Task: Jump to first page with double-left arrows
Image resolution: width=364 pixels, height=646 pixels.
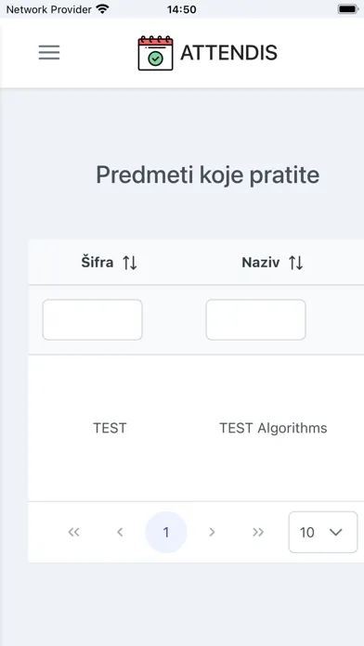Action: [73, 532]
